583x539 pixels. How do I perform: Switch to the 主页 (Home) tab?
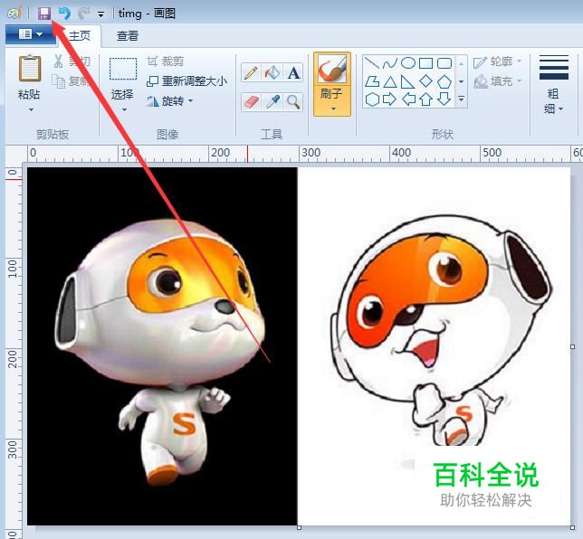tap(80, 36)
